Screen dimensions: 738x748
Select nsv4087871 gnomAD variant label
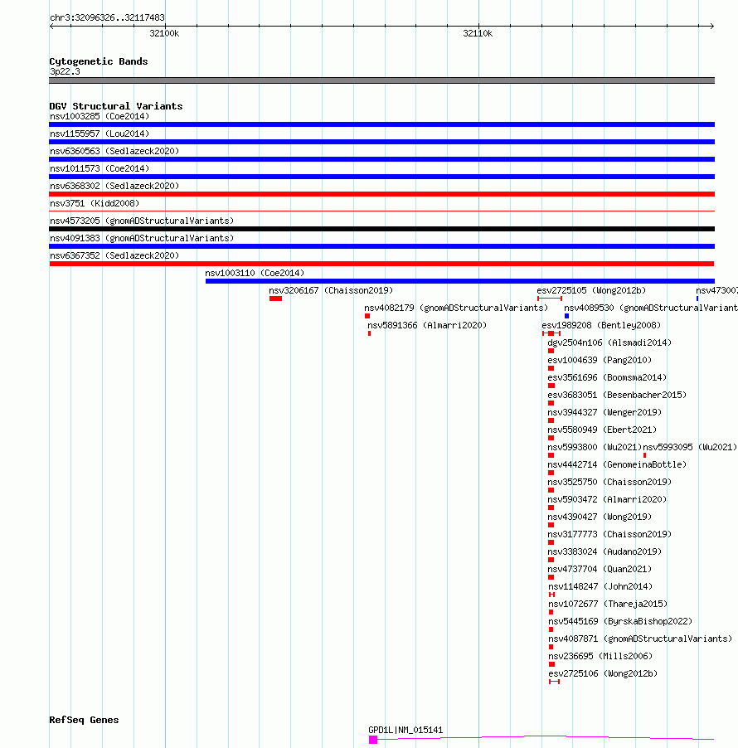click(641, 639)
